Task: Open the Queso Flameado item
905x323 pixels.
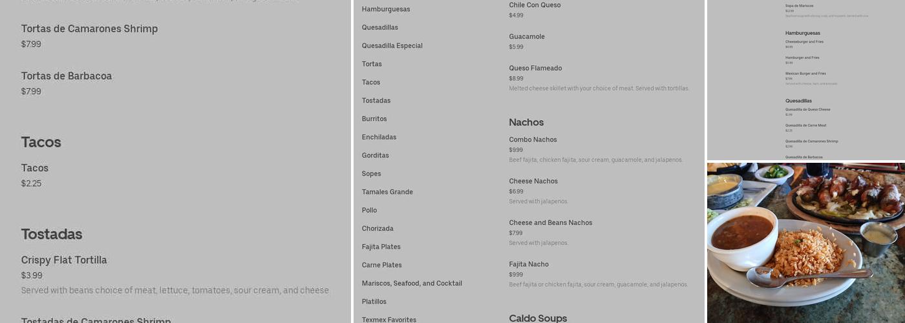Action: tap(535, 68)
